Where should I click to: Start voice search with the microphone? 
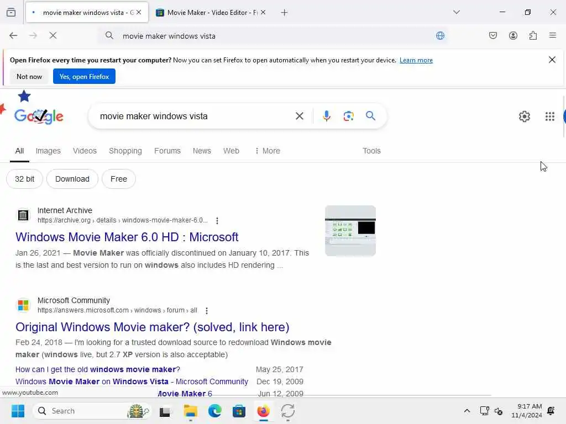tap(326, 116)
